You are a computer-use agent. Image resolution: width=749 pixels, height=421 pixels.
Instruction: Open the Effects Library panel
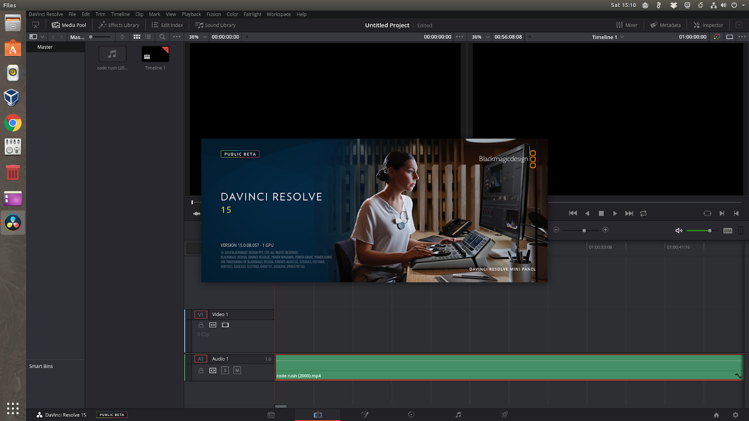click(119, 25)
